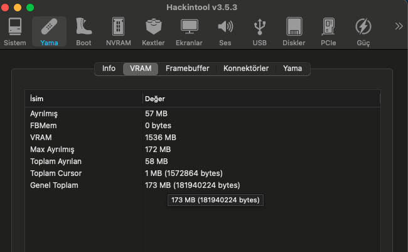
Task: Open the Diskler drive icon
Action: pos(294,31)
